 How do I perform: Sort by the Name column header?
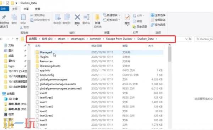point(38,46)
